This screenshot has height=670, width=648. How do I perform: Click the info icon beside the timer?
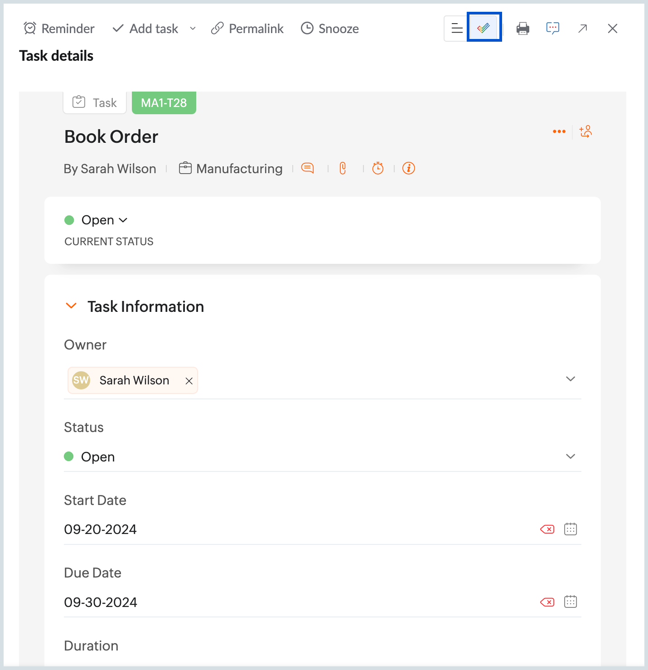point(408,168)
